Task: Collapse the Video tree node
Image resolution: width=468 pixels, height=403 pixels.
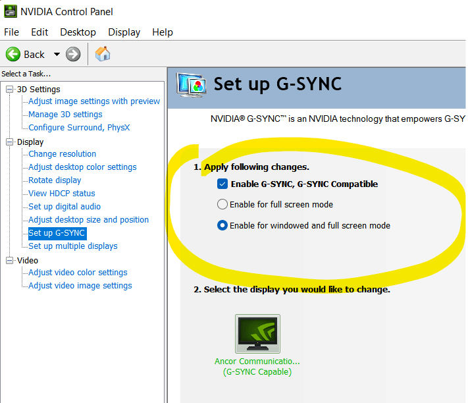Action: tap(10, 260)
